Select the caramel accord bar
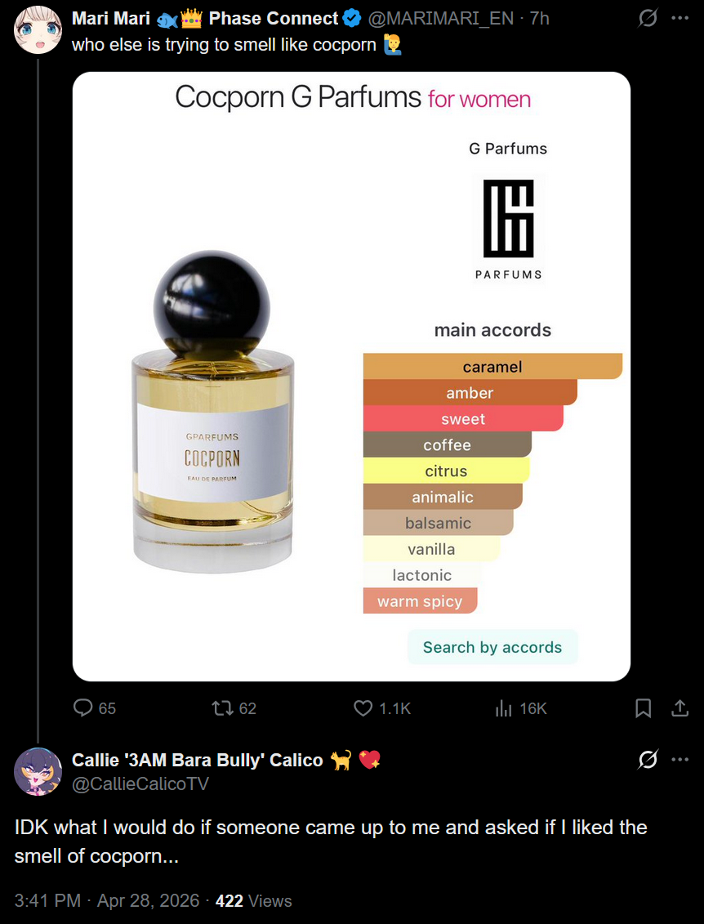 492,366
